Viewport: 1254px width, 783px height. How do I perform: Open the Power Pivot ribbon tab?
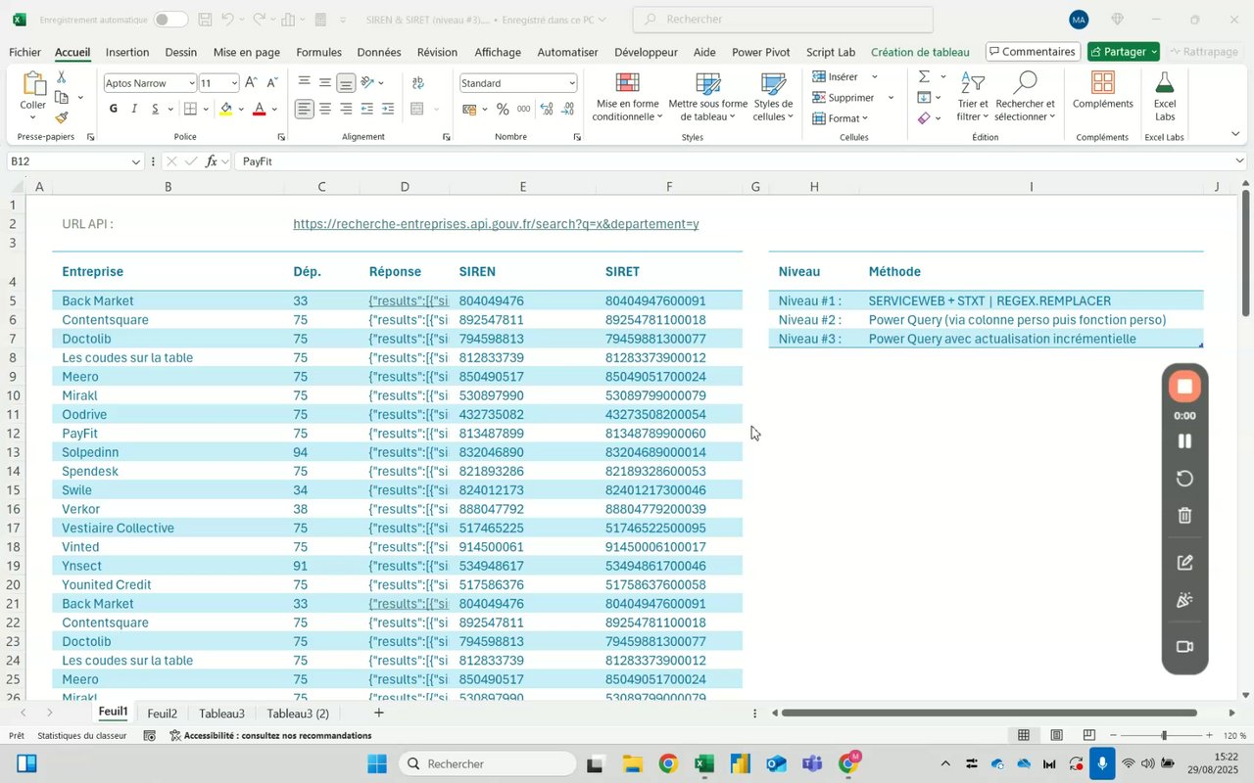(x=761, y=52)
